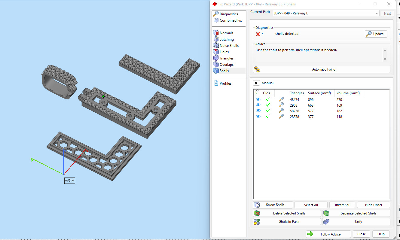Screen dimensions: 400x240
Task: Click the Hide Unsel button
Action: point(374,205)
